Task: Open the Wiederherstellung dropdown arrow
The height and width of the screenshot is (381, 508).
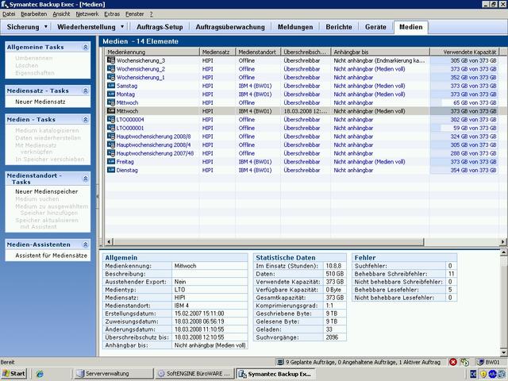Action: [x=122, y=26]
